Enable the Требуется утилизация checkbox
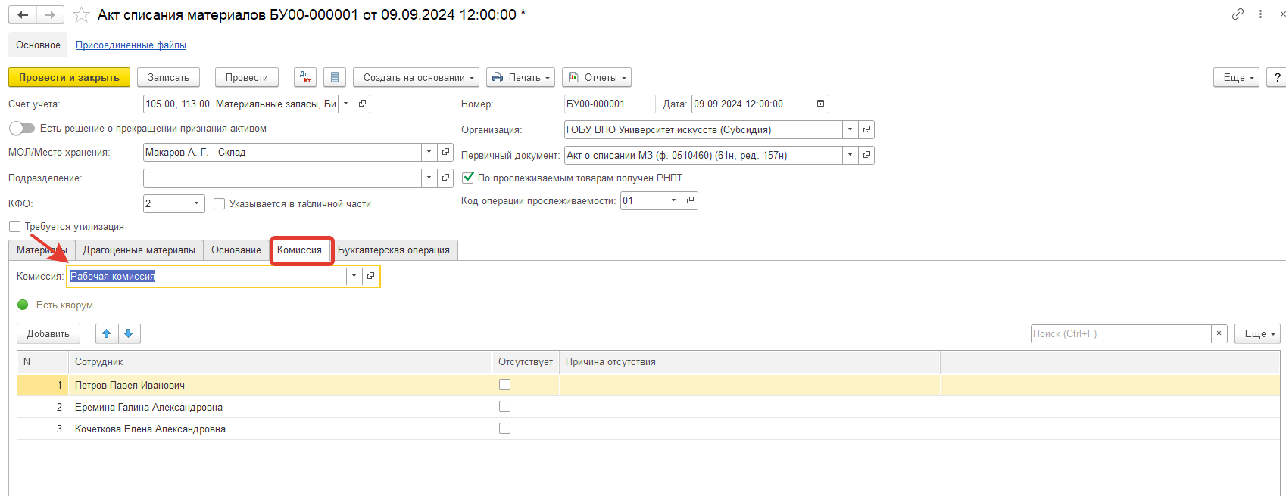Viewport: 1286px width, 496px height. [14, 226]
